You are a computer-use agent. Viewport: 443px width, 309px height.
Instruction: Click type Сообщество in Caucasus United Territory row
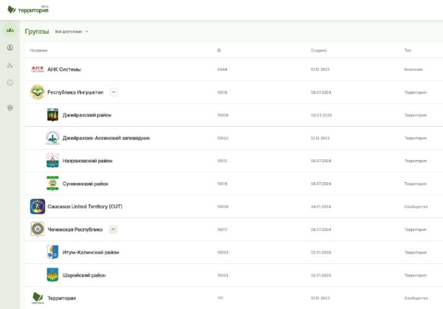click(x=416, y=206)
